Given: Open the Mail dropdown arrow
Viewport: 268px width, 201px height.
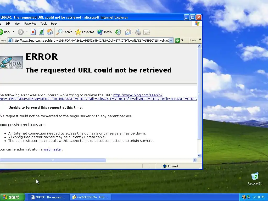Looking at the screenshot, I should pyautogui.click(x=132, y=32).
